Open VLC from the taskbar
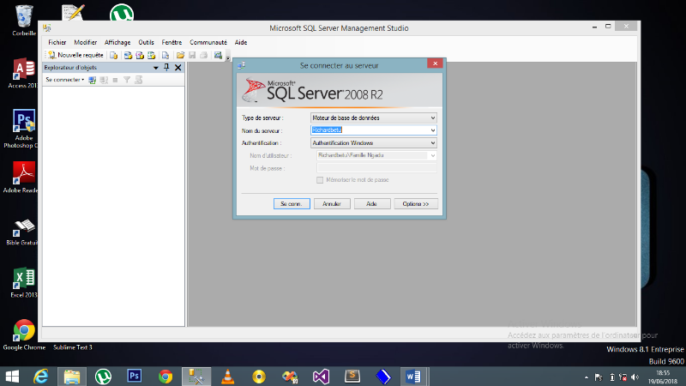The width and height of the screenshot is (686, 386). coord(227,376)
